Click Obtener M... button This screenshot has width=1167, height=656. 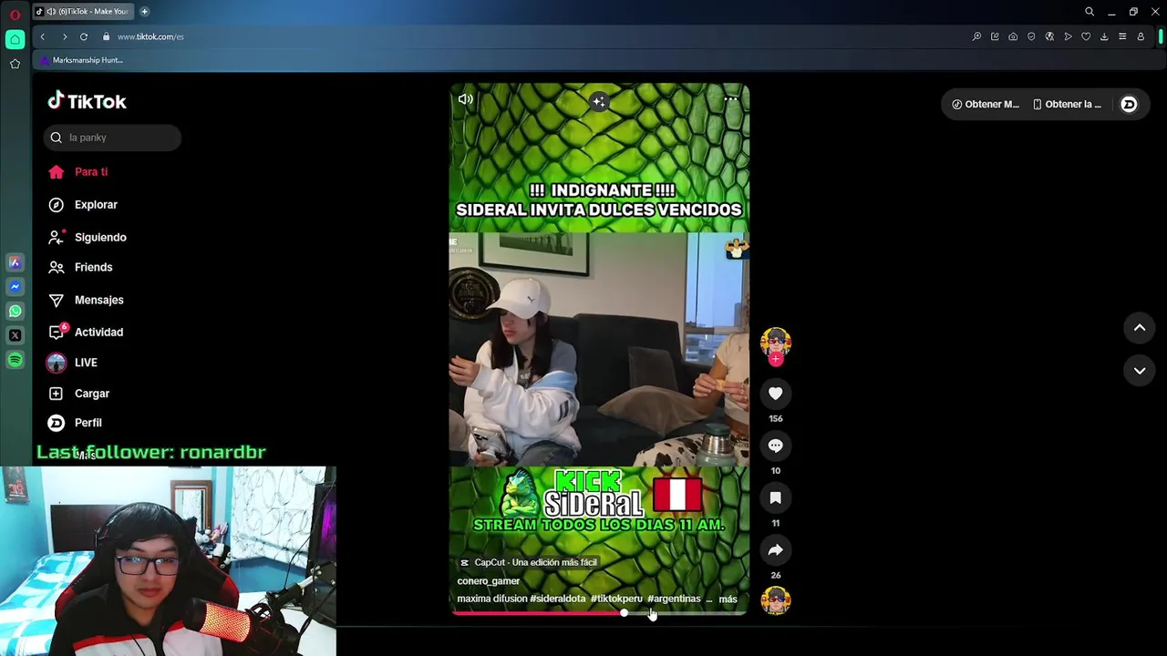(986, 105)
